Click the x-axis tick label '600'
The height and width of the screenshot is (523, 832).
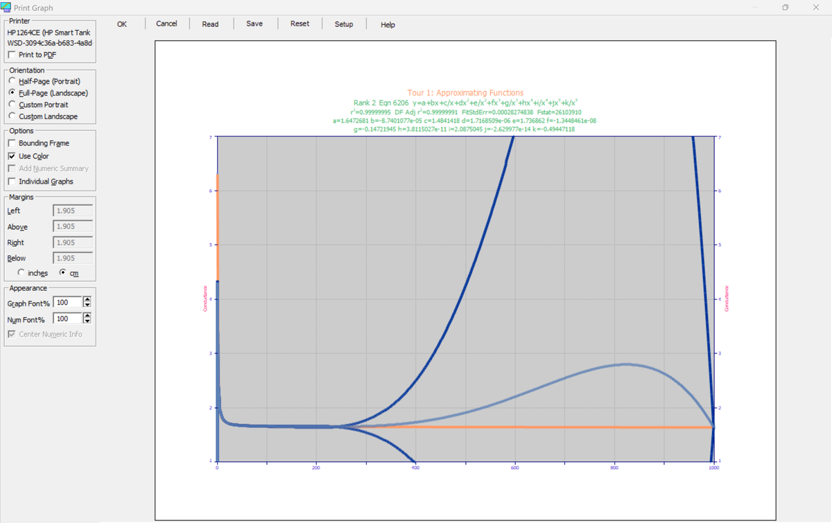tap(515, 469)
